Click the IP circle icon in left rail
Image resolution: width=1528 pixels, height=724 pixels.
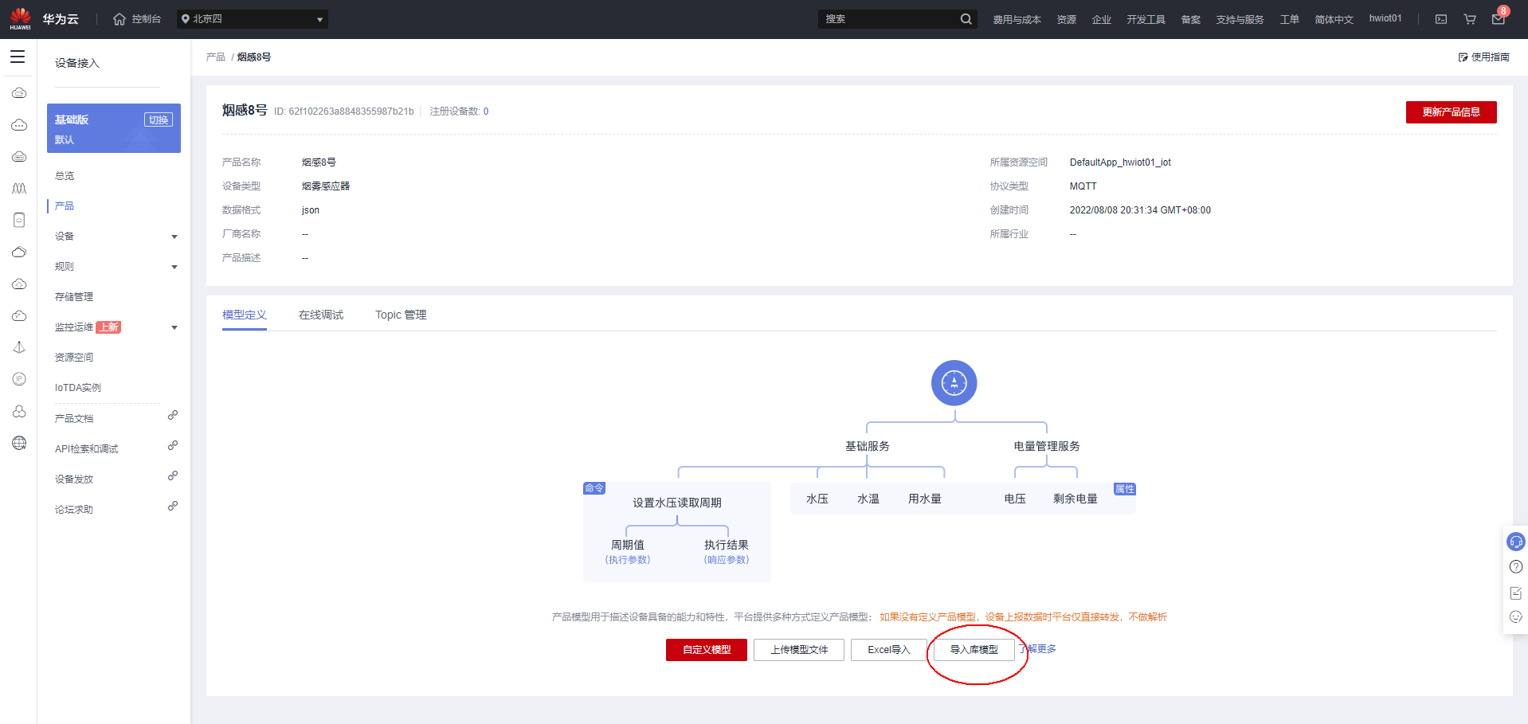pyautogui.click(x=19, y=379)
